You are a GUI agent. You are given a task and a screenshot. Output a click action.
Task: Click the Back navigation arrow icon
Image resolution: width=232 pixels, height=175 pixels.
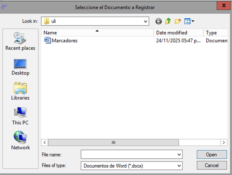[159, 22]
